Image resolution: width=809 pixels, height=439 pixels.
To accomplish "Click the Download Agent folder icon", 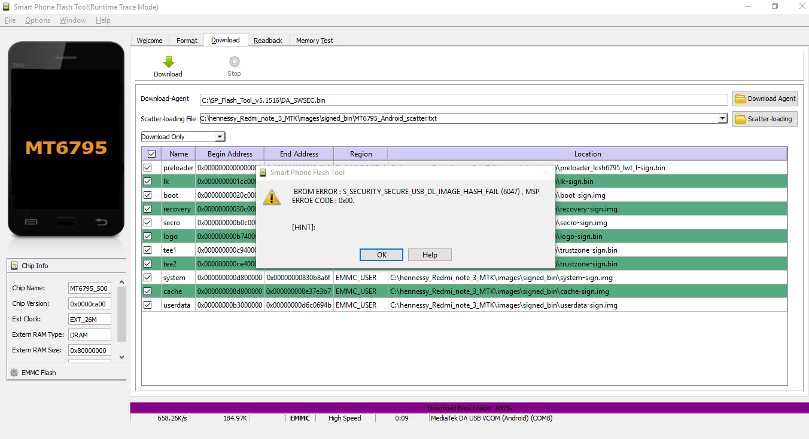I will (x=740, y=99).
